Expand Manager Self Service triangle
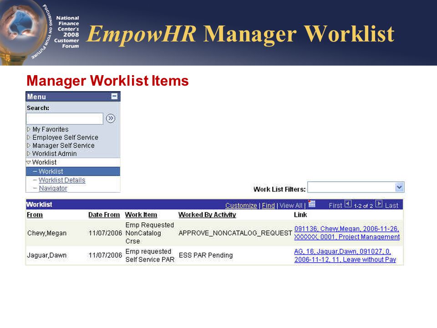The image size is (437, 328). [x=28, y=146]
